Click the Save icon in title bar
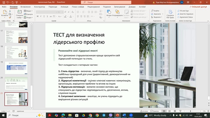The image size is (210, 118). pyautogui.click(x=4, y=2)
